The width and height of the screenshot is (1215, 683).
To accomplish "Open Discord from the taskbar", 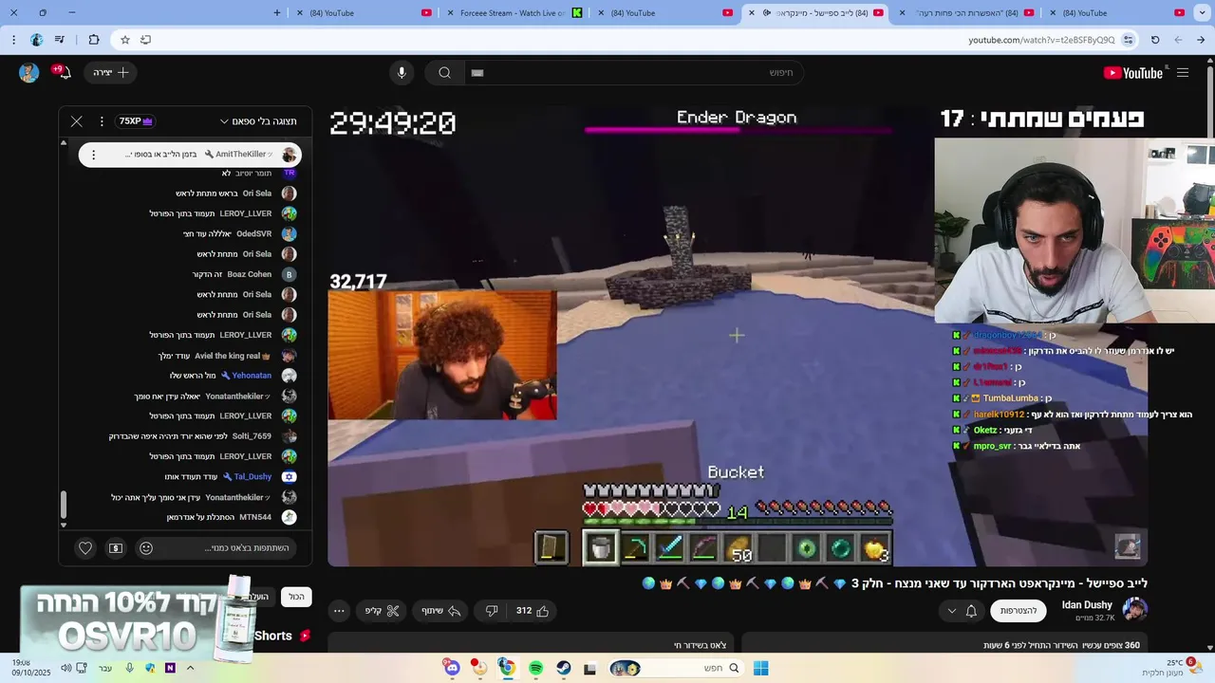I will coord(452,669).
